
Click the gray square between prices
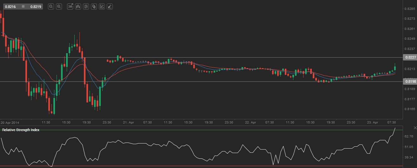(x=23, y=6)
